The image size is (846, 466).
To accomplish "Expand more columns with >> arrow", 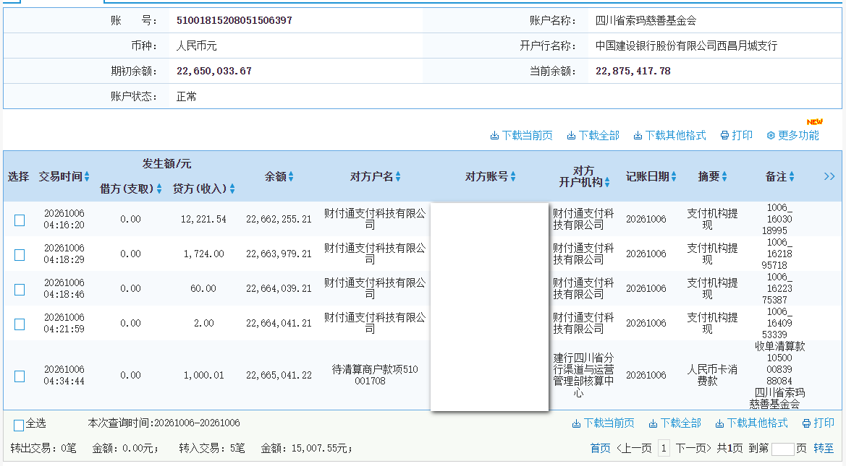I will [829, 176].
